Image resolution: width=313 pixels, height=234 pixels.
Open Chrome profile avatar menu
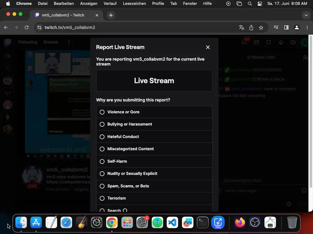pos(297,27)
